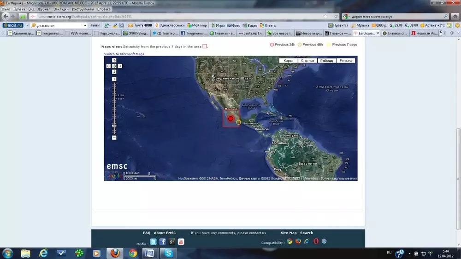Click the Switch to Microsoft Maps link

[124, 54]
